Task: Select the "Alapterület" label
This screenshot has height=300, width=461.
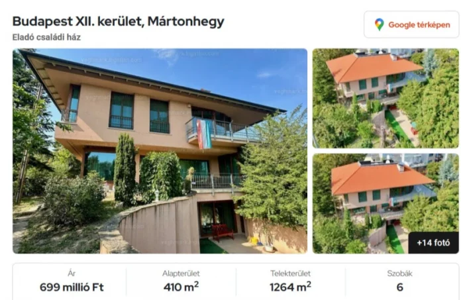Action: coord(181,274)
